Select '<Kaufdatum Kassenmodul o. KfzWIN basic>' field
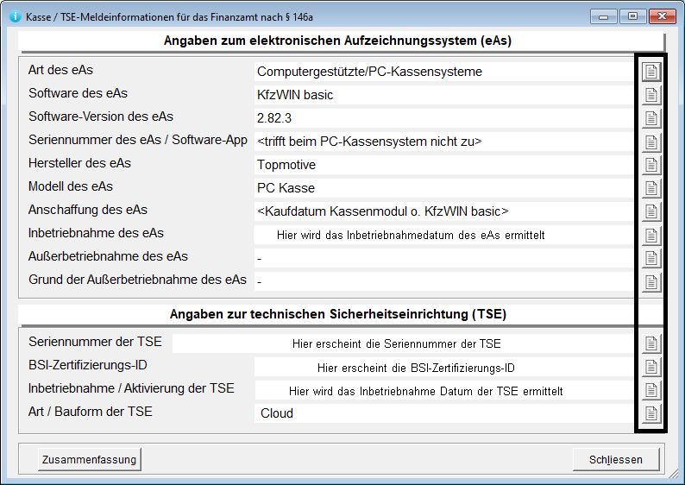 [443, 211]
